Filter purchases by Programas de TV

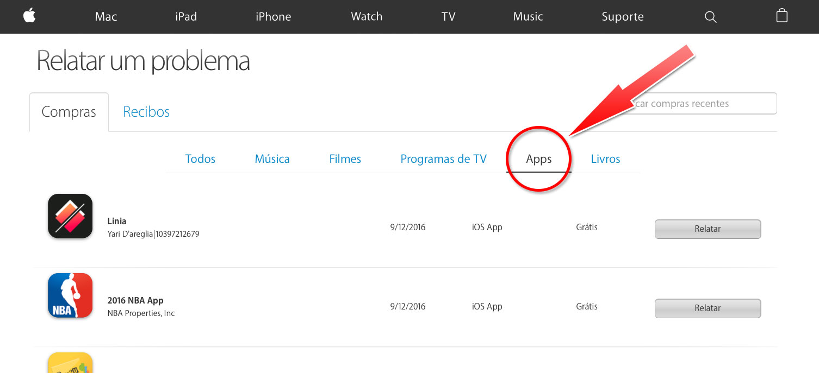[444, 159]
